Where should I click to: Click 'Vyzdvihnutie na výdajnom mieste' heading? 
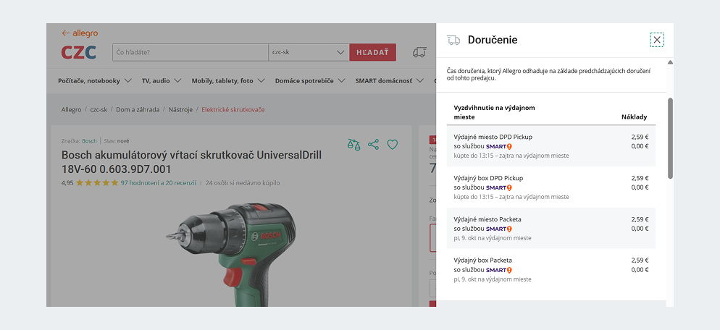(494, 112)
